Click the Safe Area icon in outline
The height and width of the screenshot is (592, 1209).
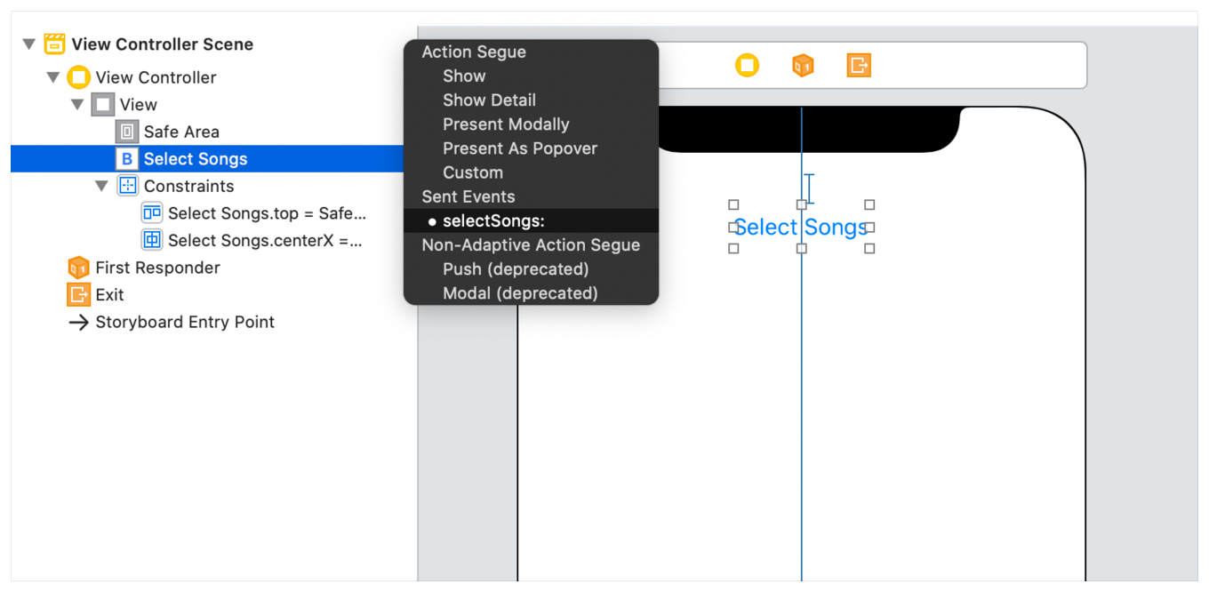[127, 132]
